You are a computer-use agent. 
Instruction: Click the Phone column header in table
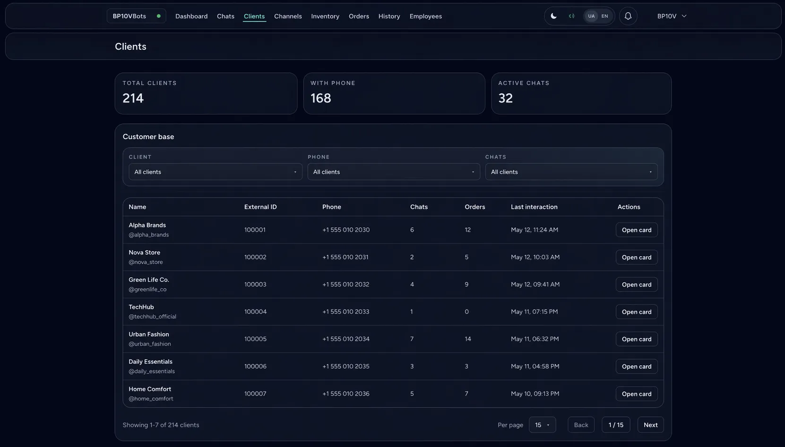[332, 207]
